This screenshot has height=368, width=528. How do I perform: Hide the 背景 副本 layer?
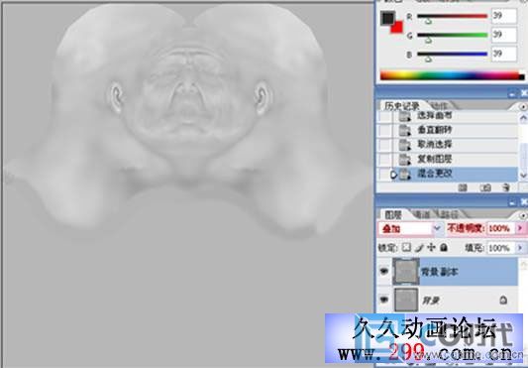(384, 271)
